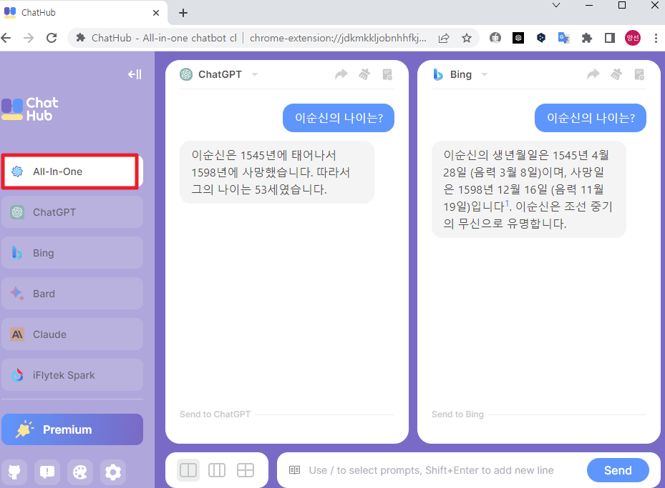
Task: Open iFlytek Spark in the sidebar
Action: [x=72, y=375]
